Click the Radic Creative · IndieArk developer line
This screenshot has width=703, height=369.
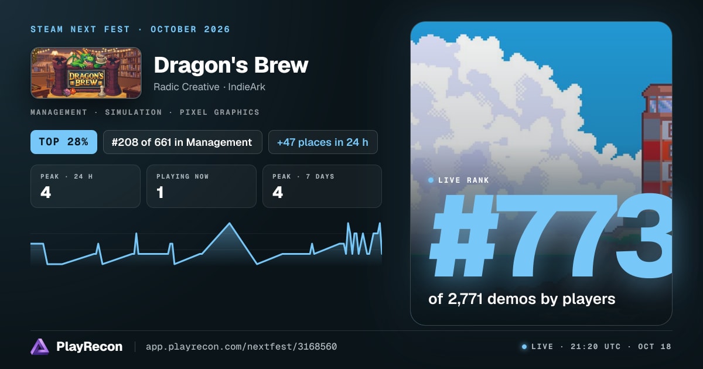pyautogui.click(x=210, y=87)
